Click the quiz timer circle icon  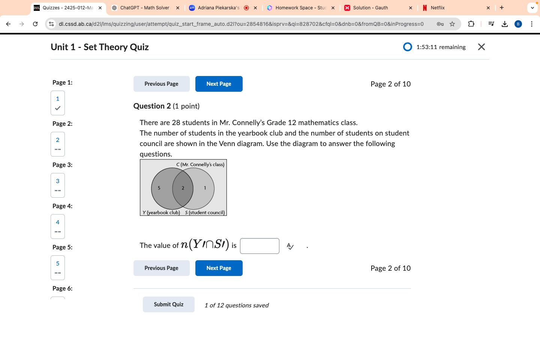408,47
